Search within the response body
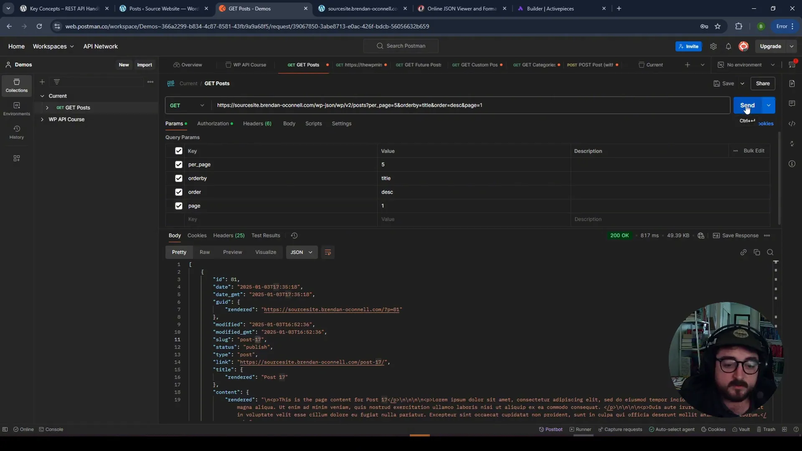 pos(770,252)
